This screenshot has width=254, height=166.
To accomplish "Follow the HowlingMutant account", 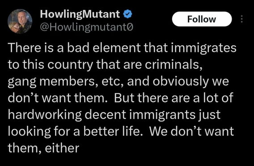I will pos(202,19).
